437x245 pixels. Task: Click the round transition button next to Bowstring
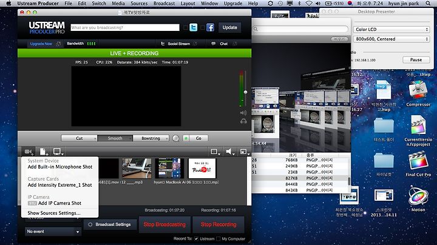[175, 138]
